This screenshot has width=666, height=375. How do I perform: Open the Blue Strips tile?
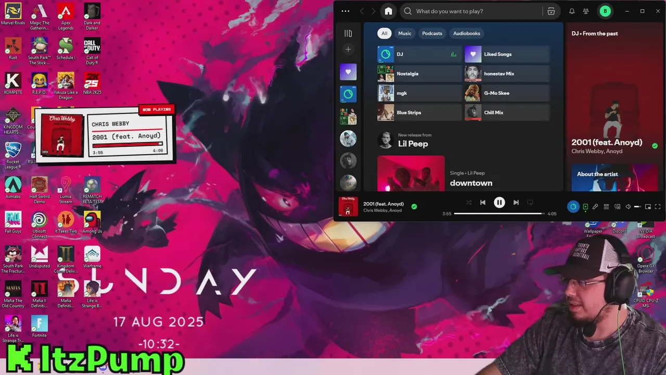(x=419, y=113)
